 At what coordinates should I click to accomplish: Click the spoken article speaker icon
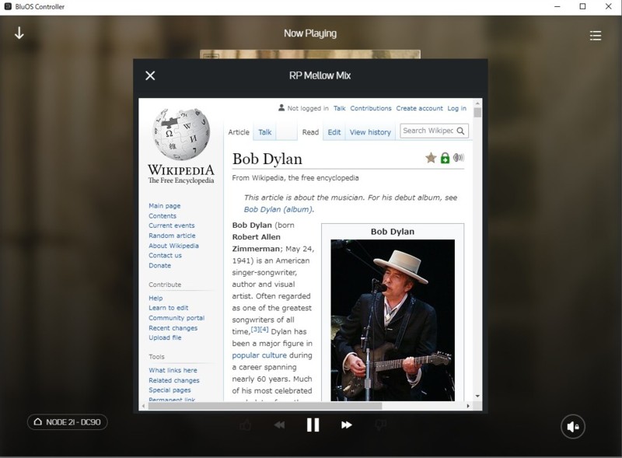tap(458, 158)
